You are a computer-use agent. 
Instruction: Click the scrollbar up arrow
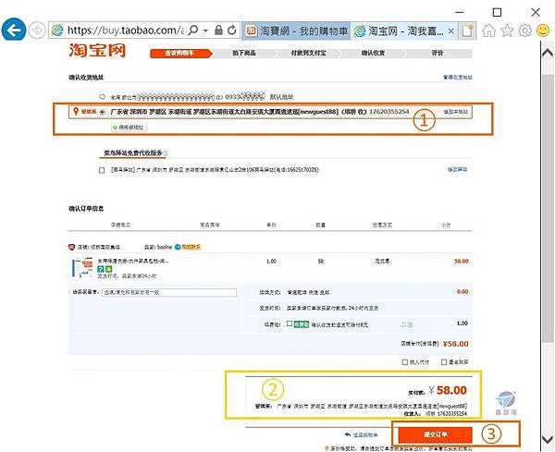click(548, 53)
